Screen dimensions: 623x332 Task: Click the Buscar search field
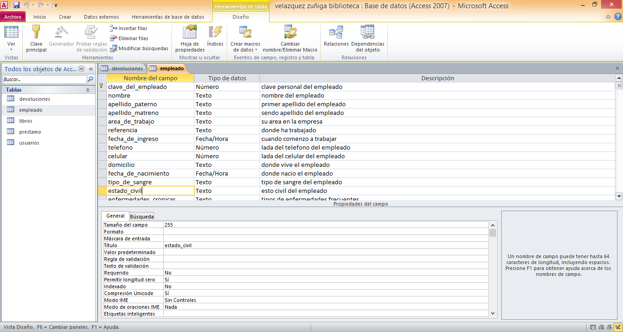(x=44, y=79)
